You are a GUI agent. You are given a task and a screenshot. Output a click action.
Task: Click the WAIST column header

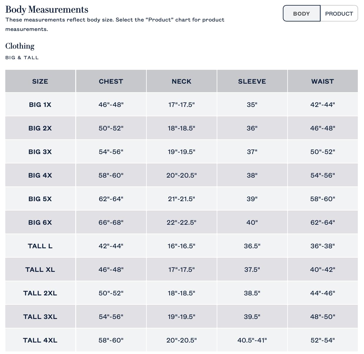click(323, 81)
